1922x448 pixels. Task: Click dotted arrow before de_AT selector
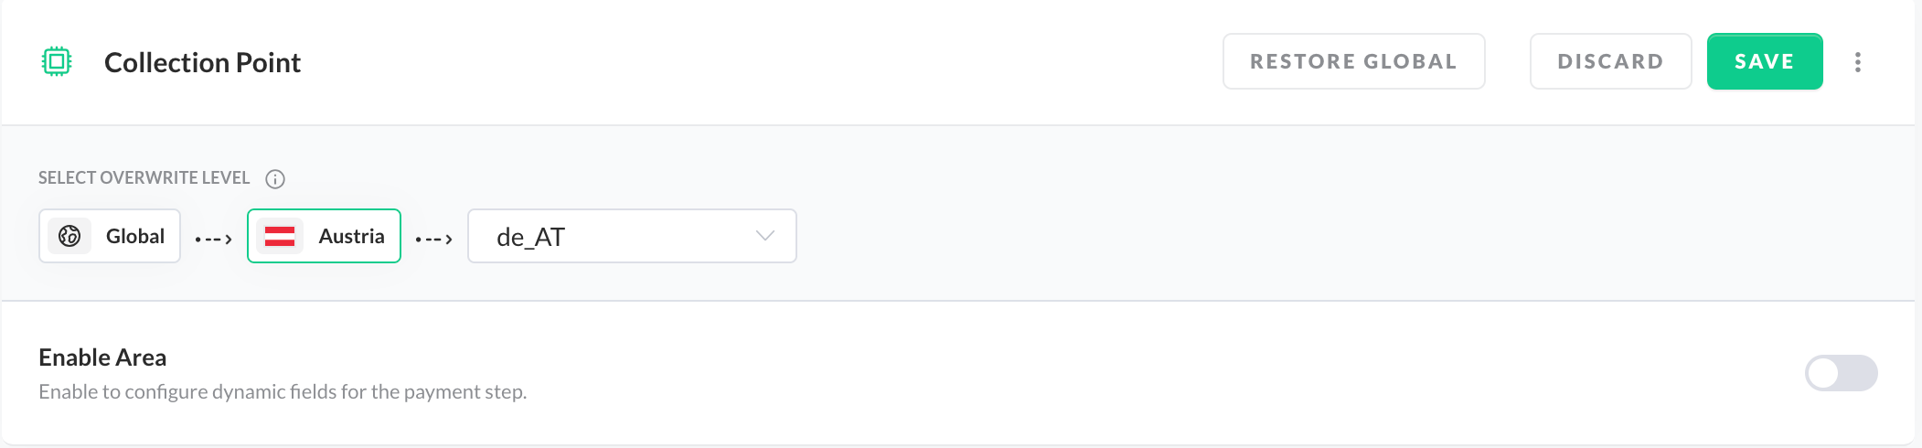434,239
